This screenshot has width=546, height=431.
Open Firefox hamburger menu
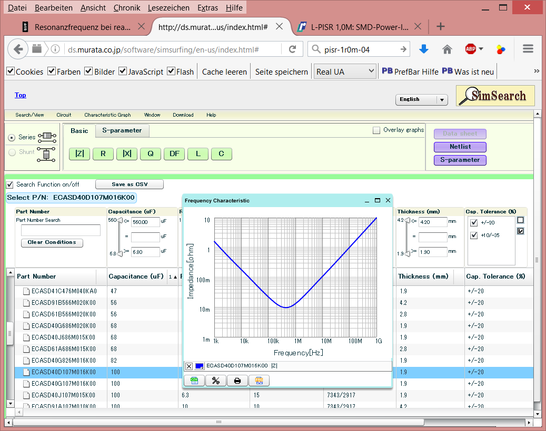click(528, 49)
